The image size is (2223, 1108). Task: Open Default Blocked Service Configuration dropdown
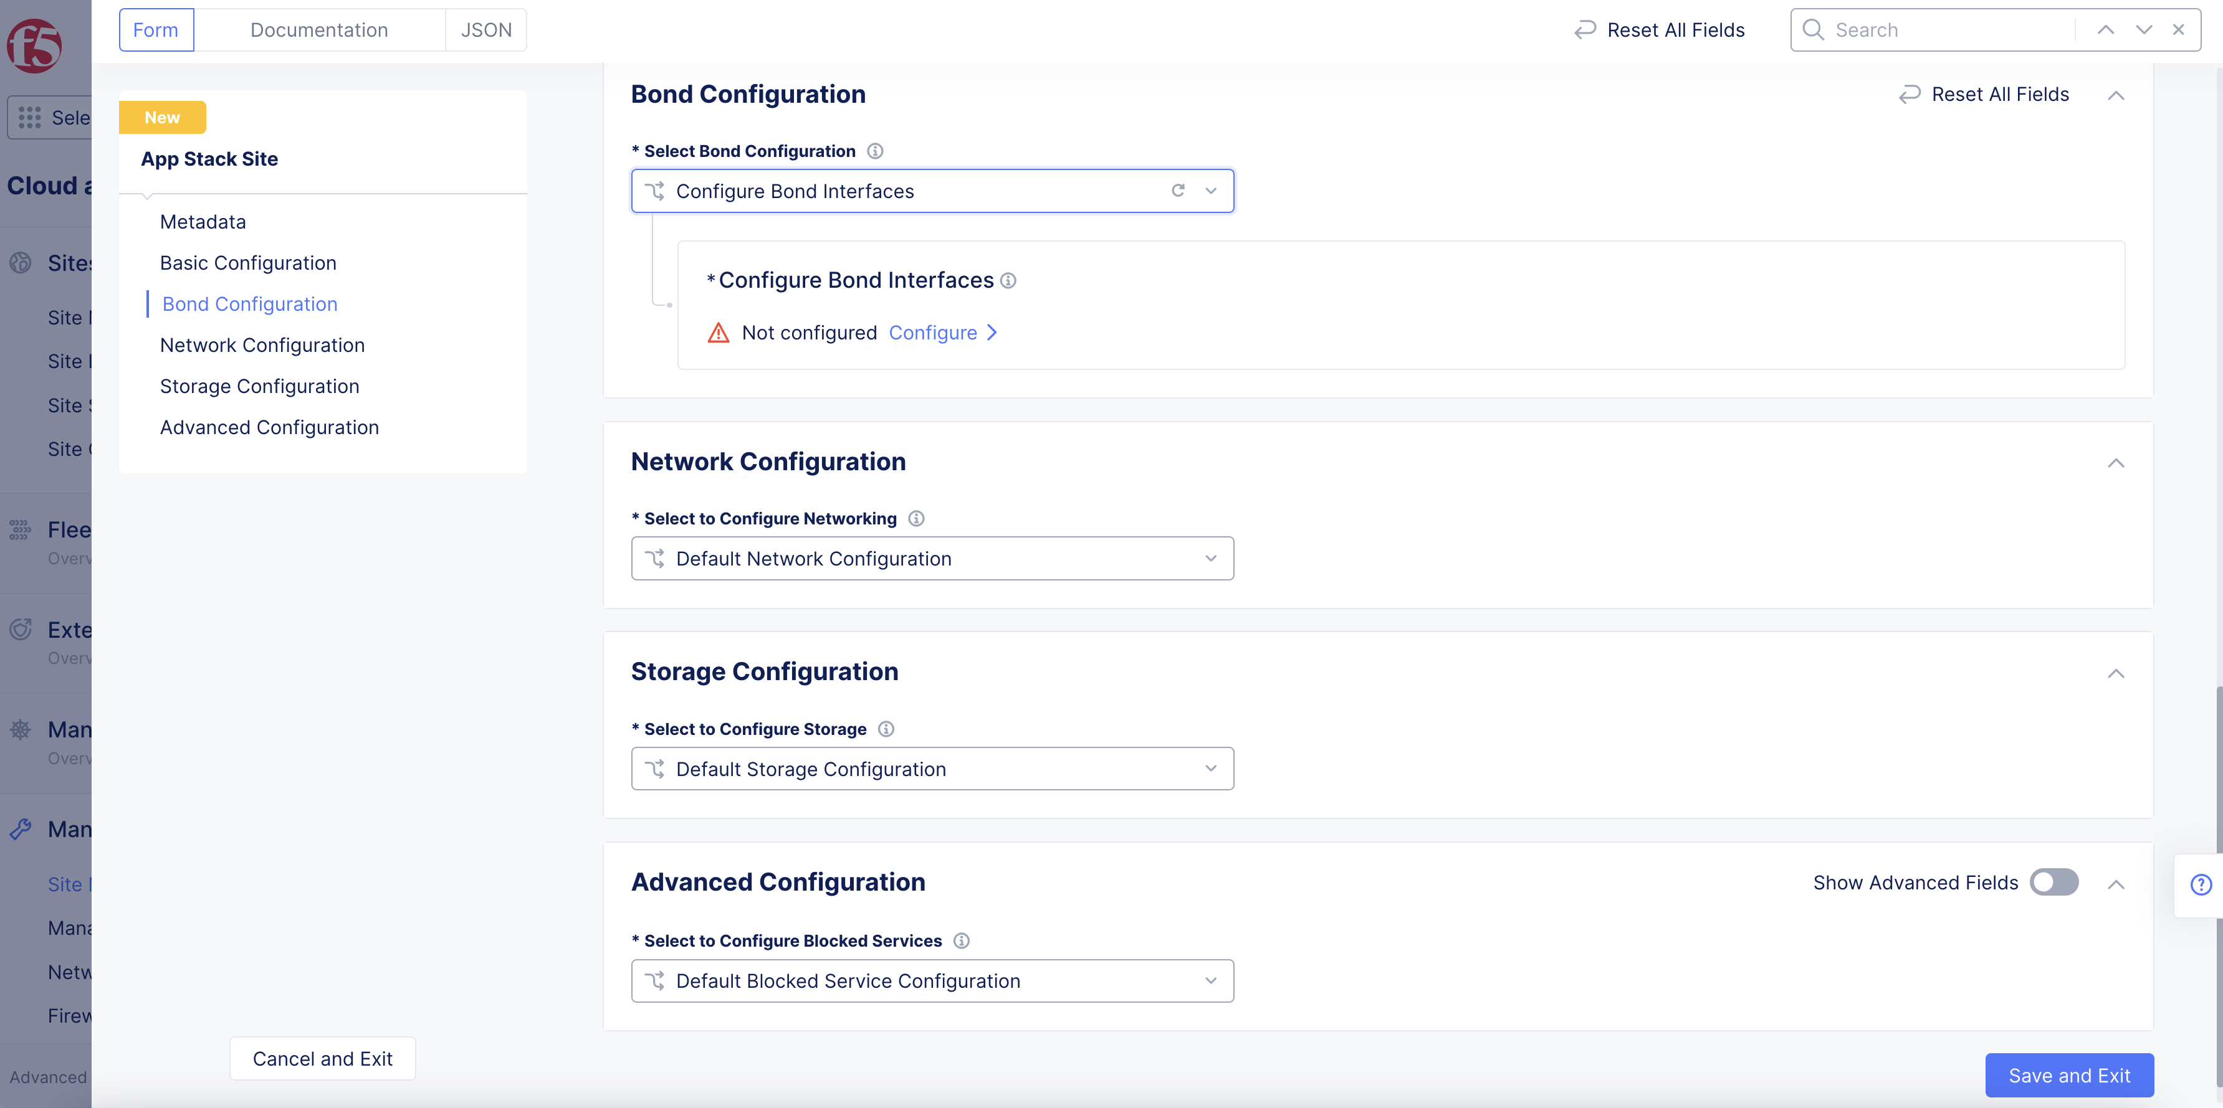pyautogui.click(x=932, y=981)
